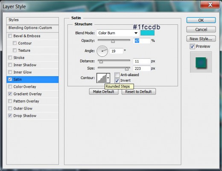
Task: Click the satin color swatch
Action: [147, 33]
